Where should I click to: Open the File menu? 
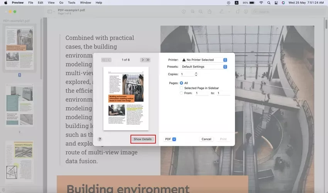[x=30, y=2]
